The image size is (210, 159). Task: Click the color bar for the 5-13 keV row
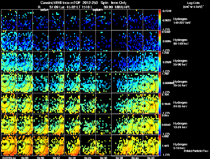(160, 145)
